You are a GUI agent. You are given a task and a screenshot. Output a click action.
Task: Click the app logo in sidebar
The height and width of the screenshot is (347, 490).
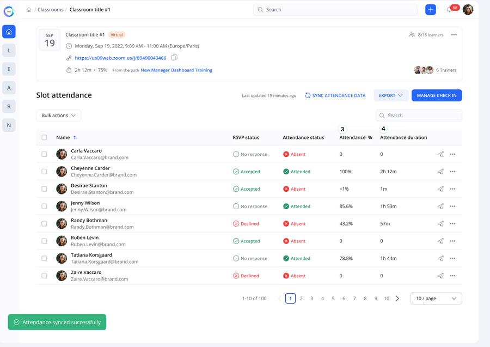[x=9, y=11]
